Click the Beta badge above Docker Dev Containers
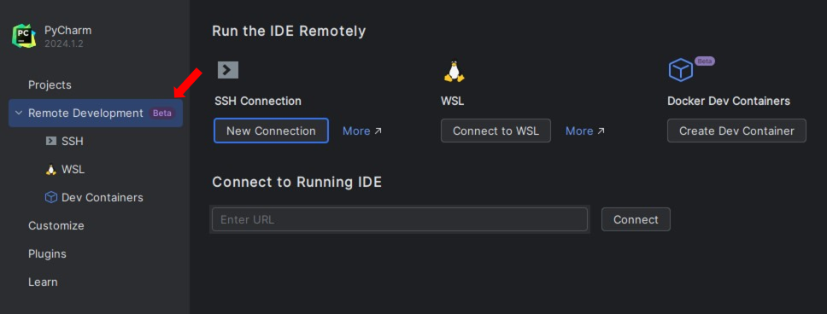The width and height of the screenshot is (827, 314). pyautogui.click(x=705, y=61)
